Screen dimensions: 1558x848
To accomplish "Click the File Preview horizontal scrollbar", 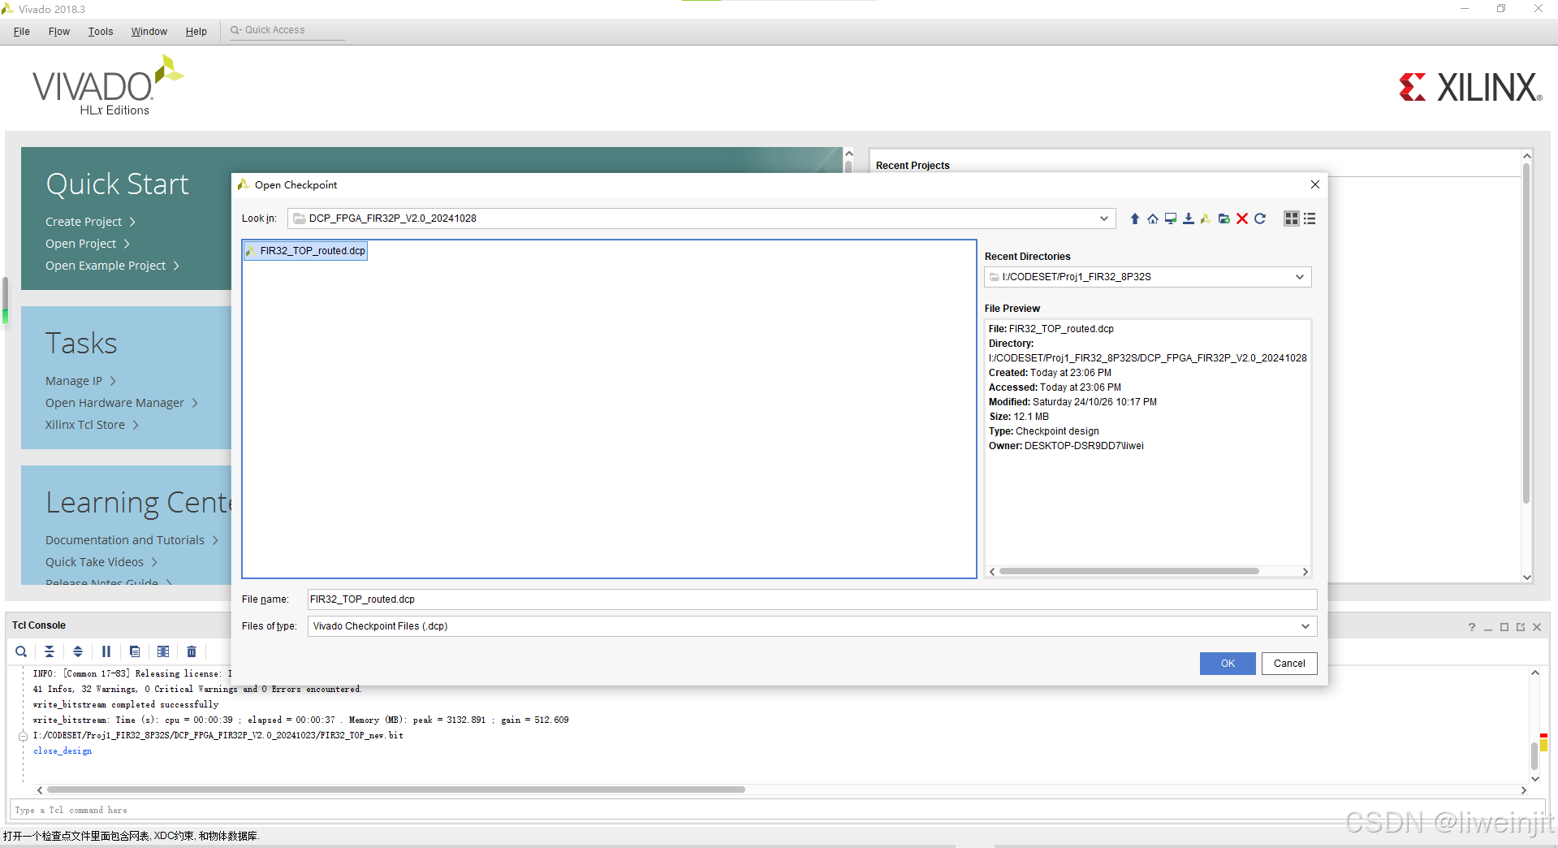I will [1129, 571].
